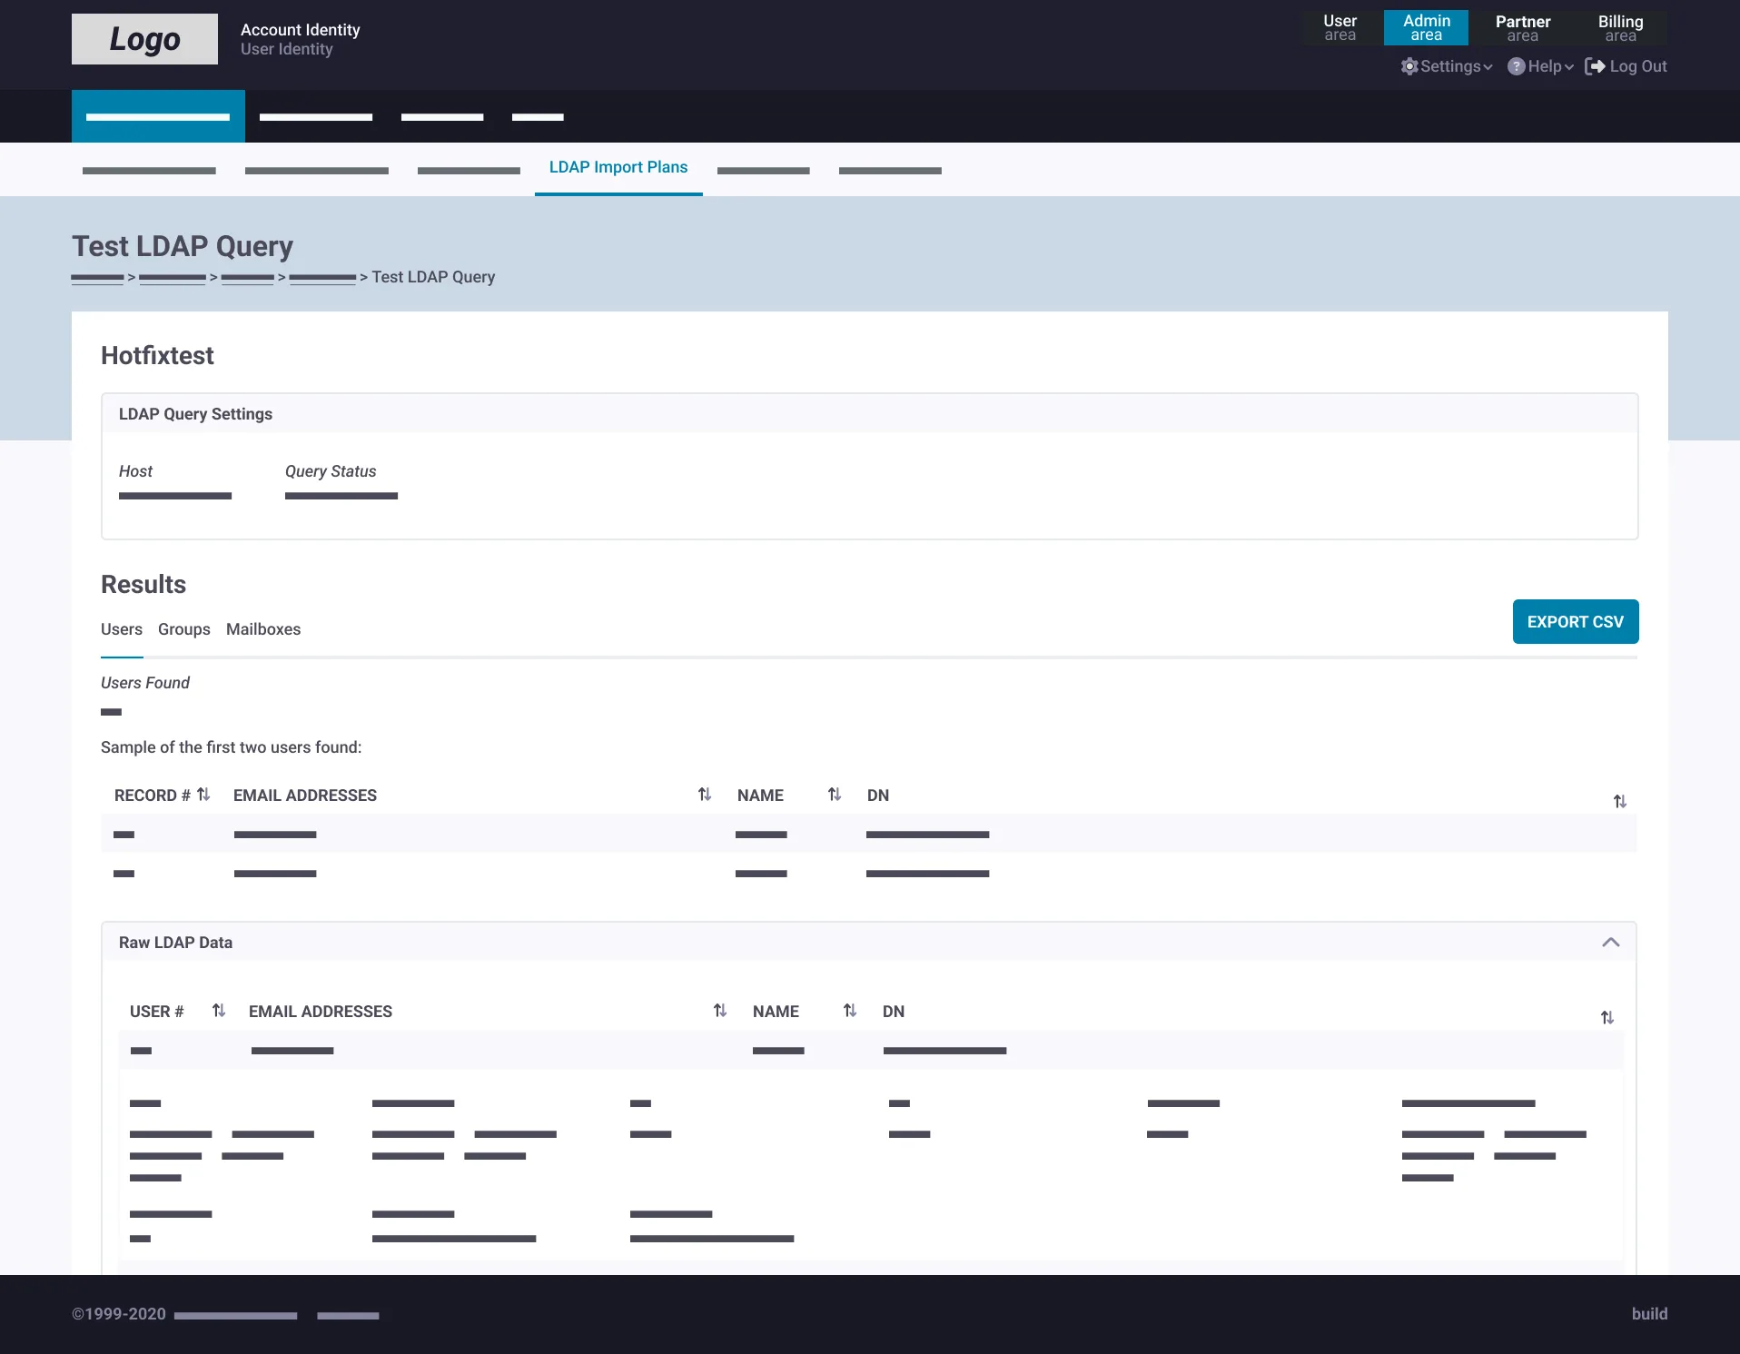This screenshot has width=1740, height=1354.
Task: Click the Account Identity text
Action: [301, 30]
